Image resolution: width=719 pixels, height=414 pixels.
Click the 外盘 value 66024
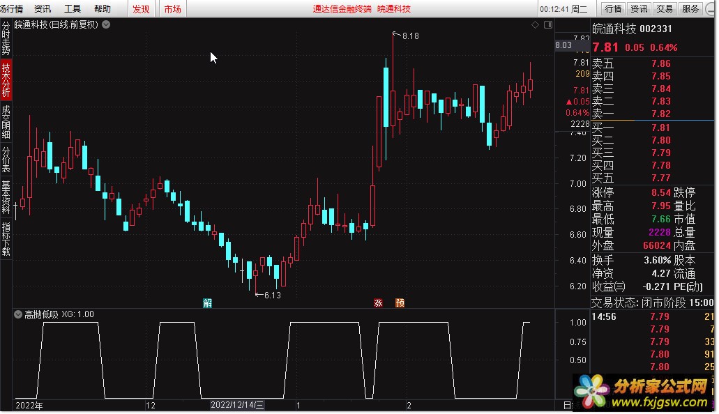(x=657, y=245)
